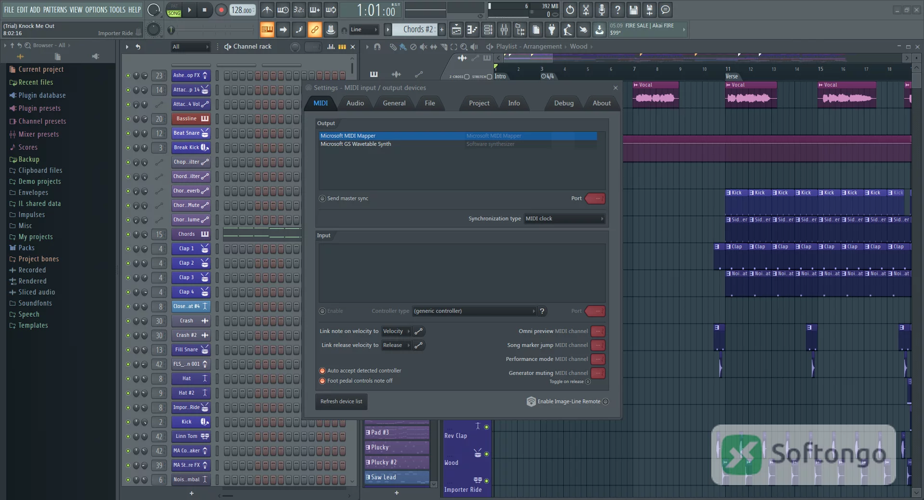Save project with floppy disk icon
This screenshot has width=924, height=500.
[633, 10]
